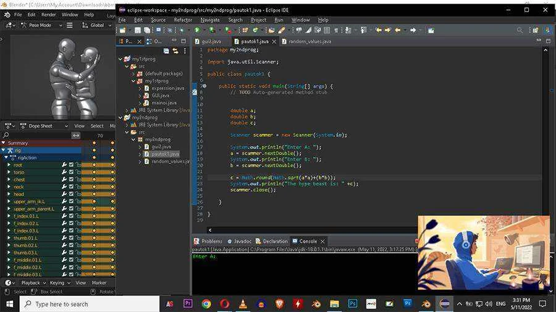The width and height of the screenshot is (556, 312).
Task: Open the Pose Mode dropdown in Blender
Action: point(41,25)
